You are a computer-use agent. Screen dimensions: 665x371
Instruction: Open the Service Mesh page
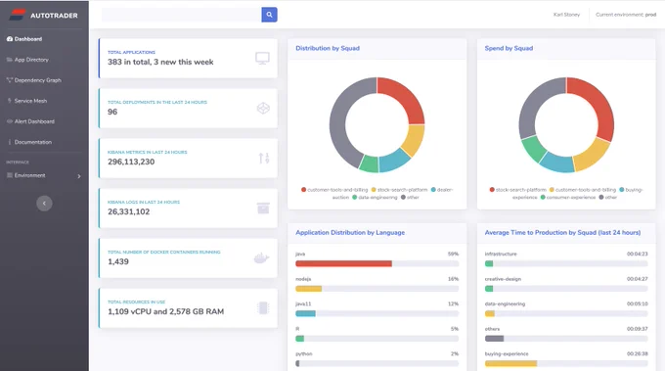(30, 101)
